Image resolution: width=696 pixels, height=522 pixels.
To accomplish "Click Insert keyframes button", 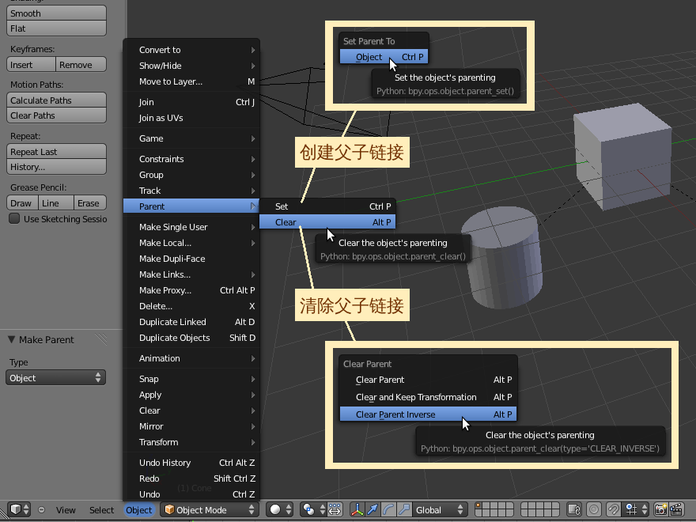I will tap(31, 64).
